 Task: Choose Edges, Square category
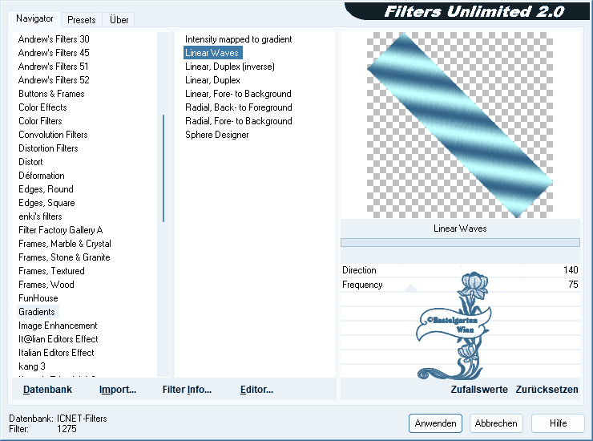[46, 203]
